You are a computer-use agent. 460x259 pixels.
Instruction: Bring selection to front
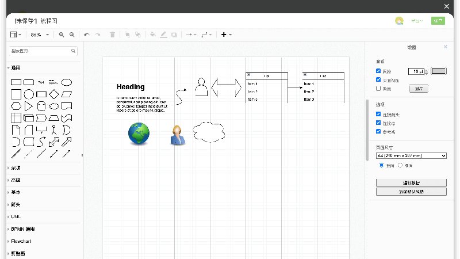pyautogui.click(x=127, y=35)
